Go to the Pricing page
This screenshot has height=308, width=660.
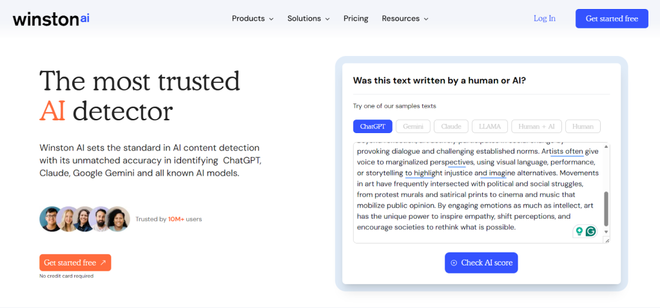coord(356,19)
